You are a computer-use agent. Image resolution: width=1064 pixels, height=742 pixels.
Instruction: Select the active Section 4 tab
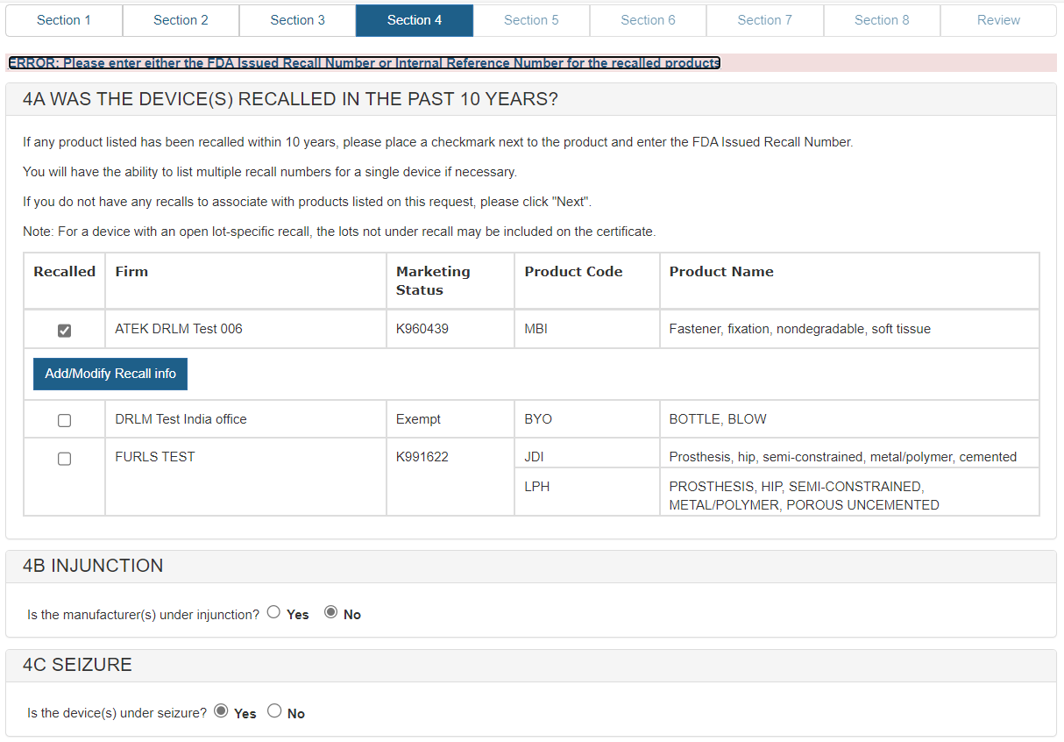pyautogui.click(x=415, y=20)
